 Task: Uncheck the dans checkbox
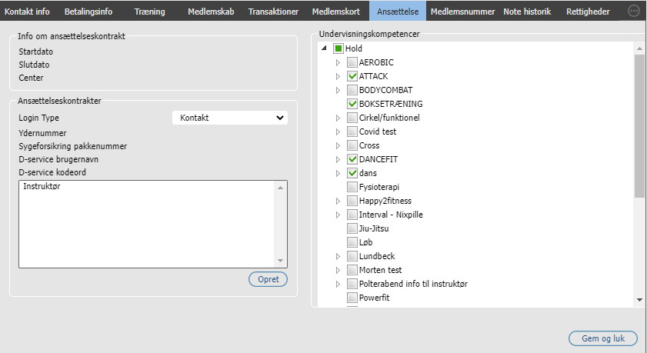click(x=352, y=173)
